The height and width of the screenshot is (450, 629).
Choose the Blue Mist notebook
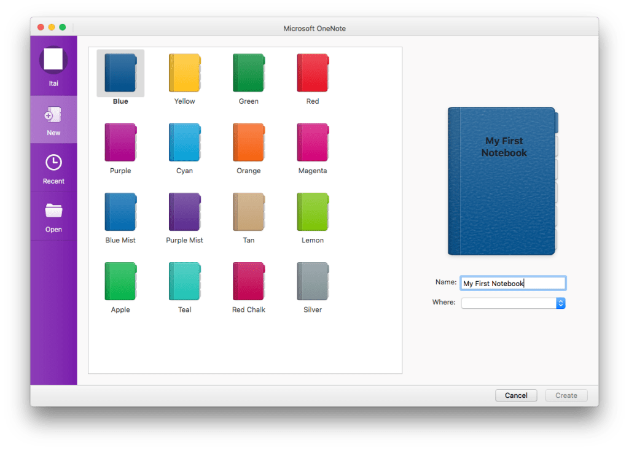coord(120,212)
